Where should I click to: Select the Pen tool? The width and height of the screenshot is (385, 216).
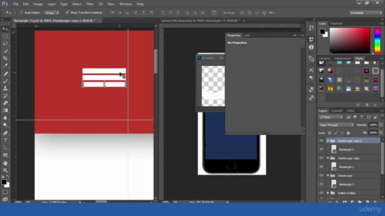click(x=5, y=133)
